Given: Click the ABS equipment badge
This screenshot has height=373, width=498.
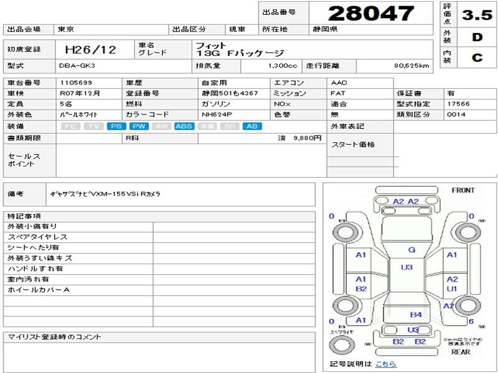Looking at the screenshot, I should click(184, 126).
